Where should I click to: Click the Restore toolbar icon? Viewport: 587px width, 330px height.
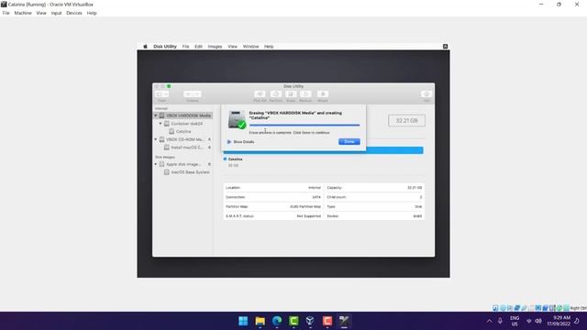(x=305, y=94)
